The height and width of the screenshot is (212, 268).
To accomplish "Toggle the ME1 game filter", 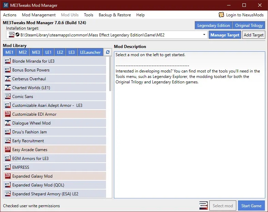I will (10, 52).
